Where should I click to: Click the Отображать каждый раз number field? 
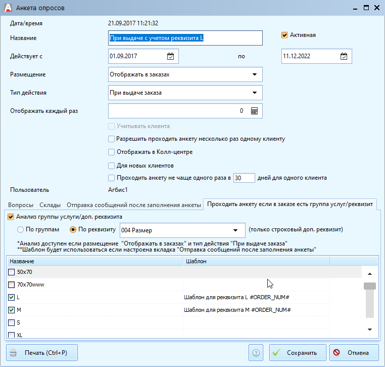[185, 111]
